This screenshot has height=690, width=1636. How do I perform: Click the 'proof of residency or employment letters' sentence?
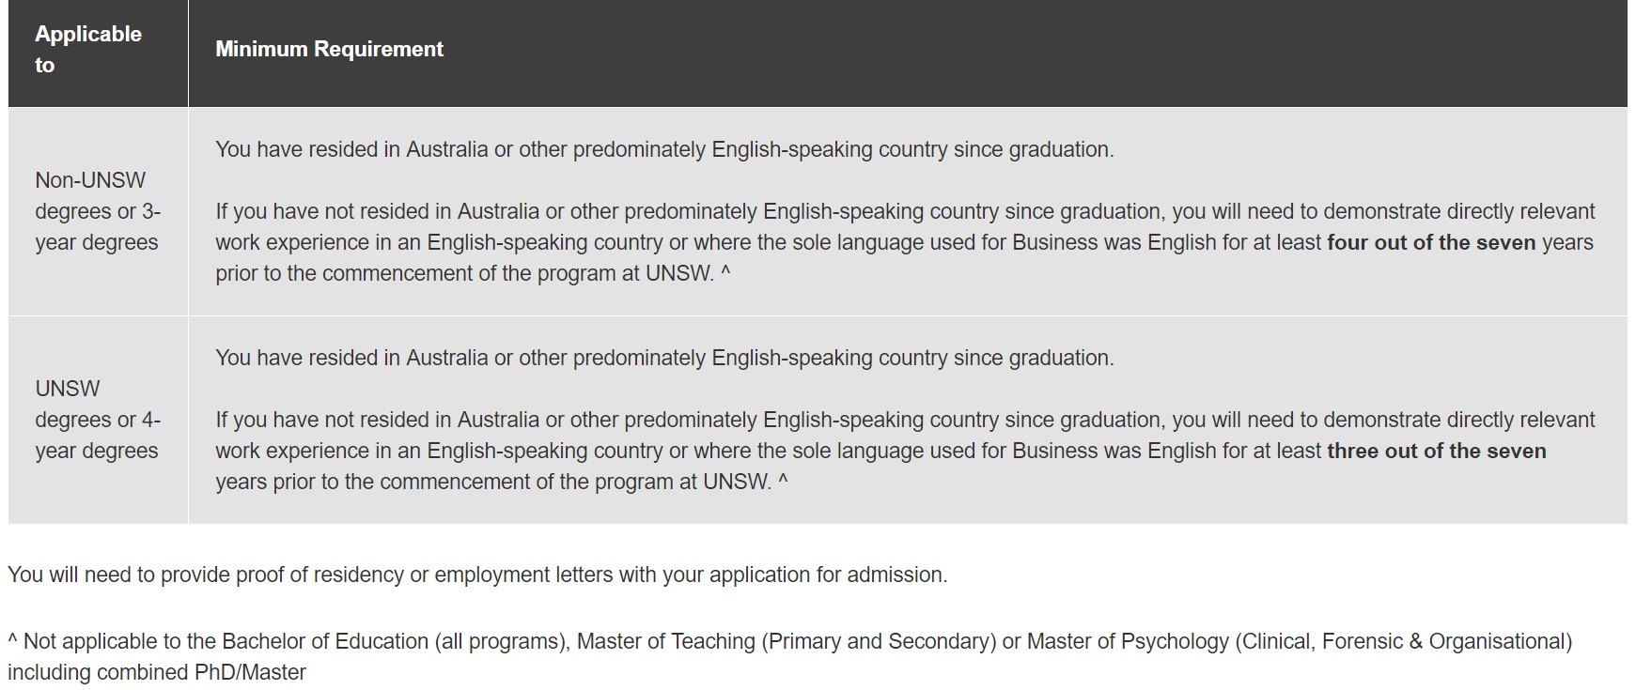477,575
